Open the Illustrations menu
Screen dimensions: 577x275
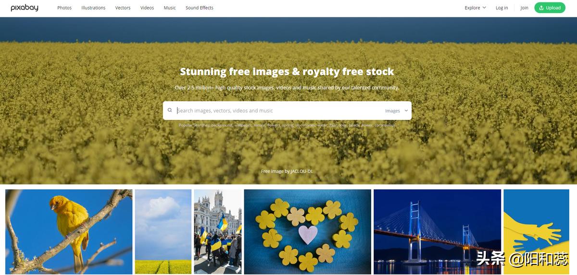(93, 8)
